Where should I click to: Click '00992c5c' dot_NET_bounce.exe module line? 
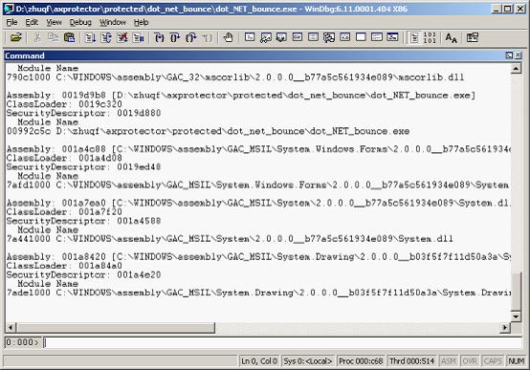[208, 131]
